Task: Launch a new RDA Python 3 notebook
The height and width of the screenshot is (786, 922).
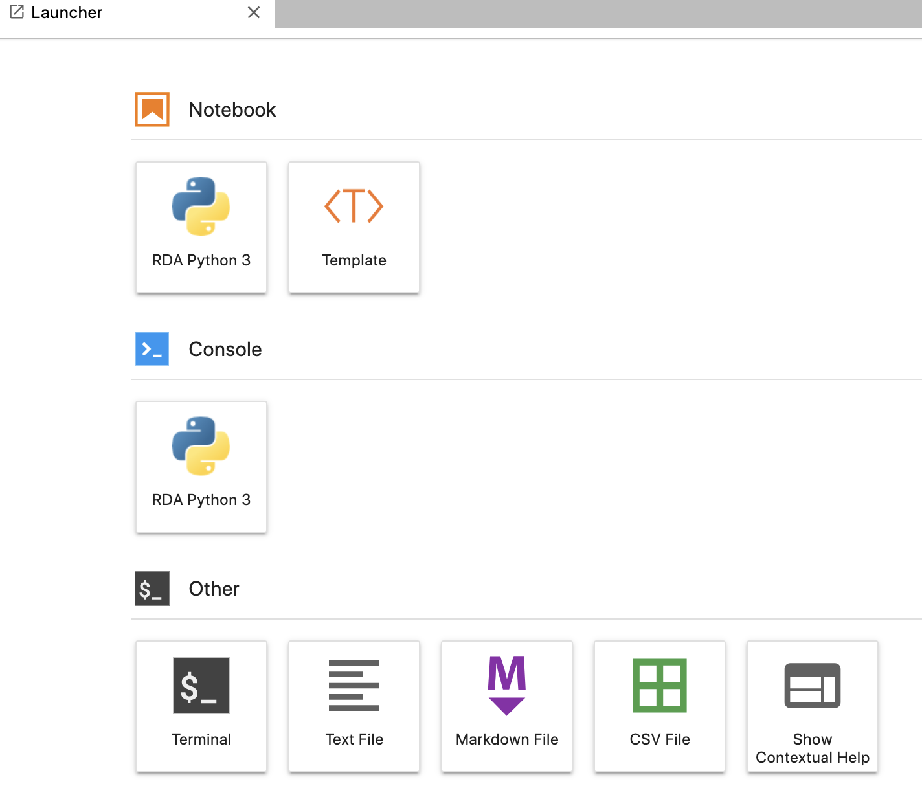Action: [201, 227]
